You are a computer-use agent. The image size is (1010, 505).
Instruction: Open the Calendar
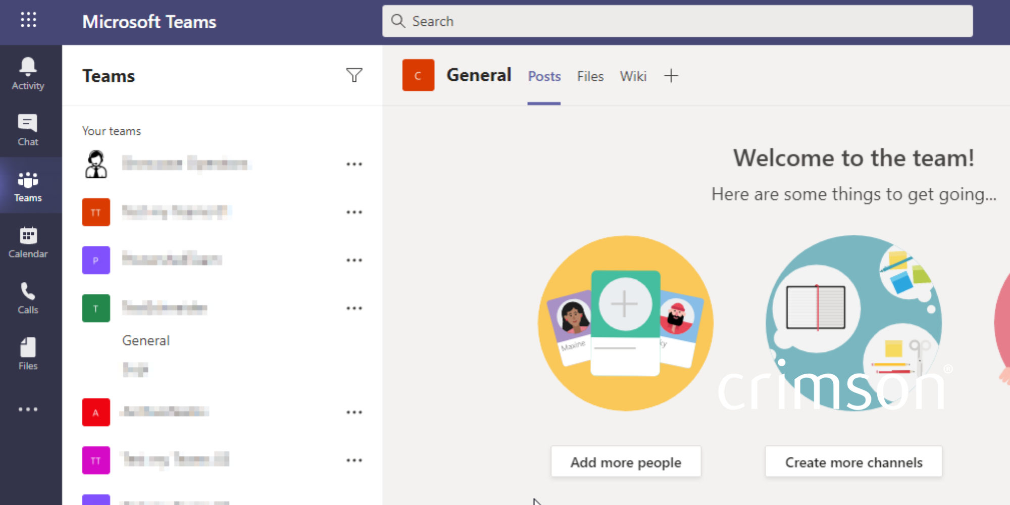[28, 242]
